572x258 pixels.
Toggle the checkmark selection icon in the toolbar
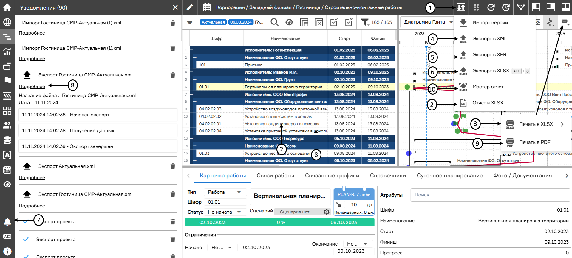pos(334,22)
